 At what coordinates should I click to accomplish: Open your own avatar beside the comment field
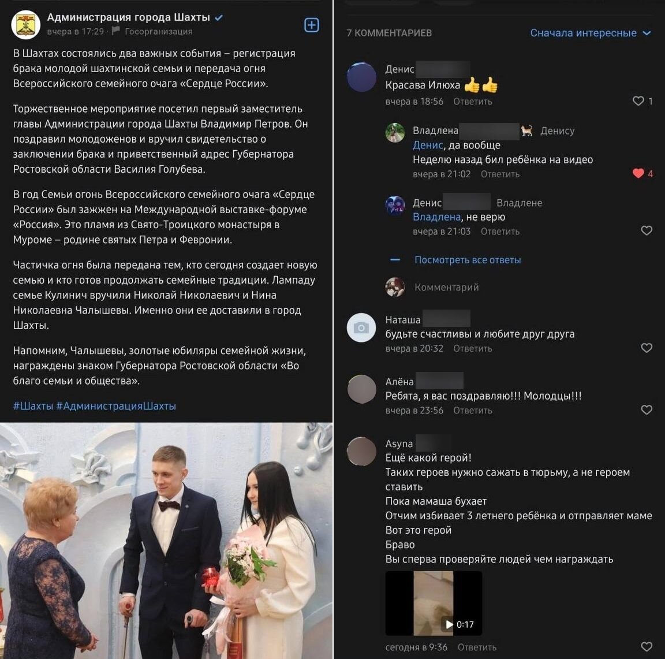pyautogui.click(x=395, y=287)
